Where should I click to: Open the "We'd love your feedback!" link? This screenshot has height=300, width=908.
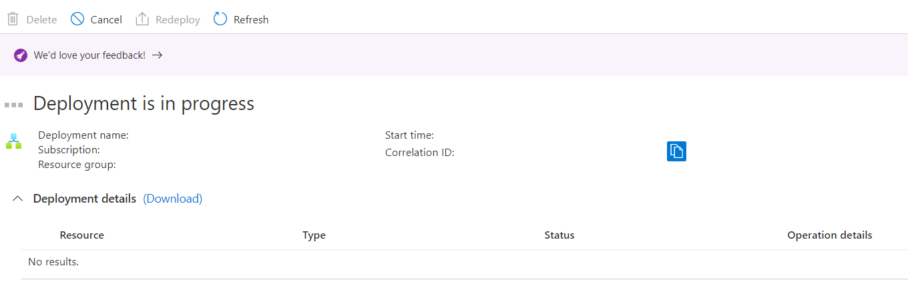point(89,55)
